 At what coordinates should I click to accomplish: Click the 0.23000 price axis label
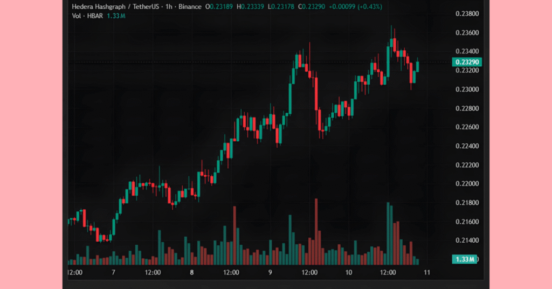(x=467, y=90)
